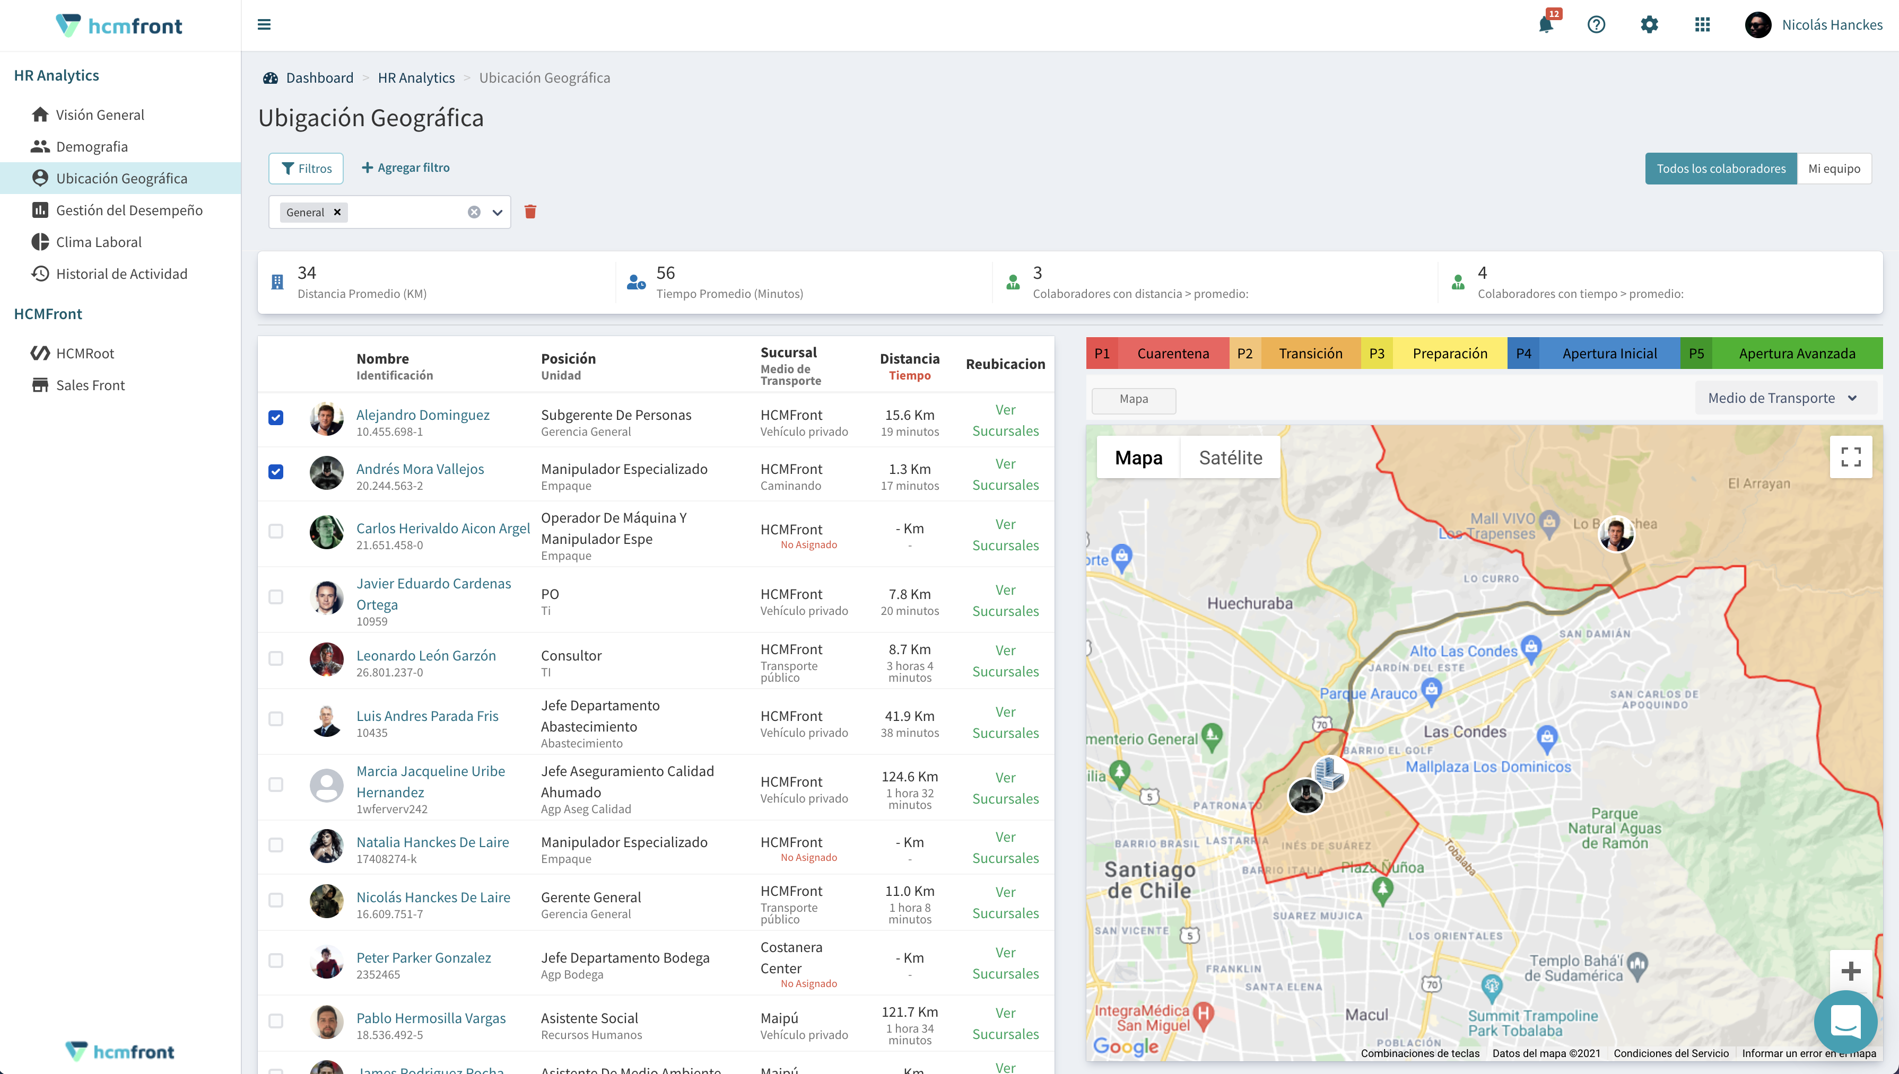Click the help question mark icon
Image resolution: width=1899 pixels, height=1074 pixels.
coord(1597,24)
